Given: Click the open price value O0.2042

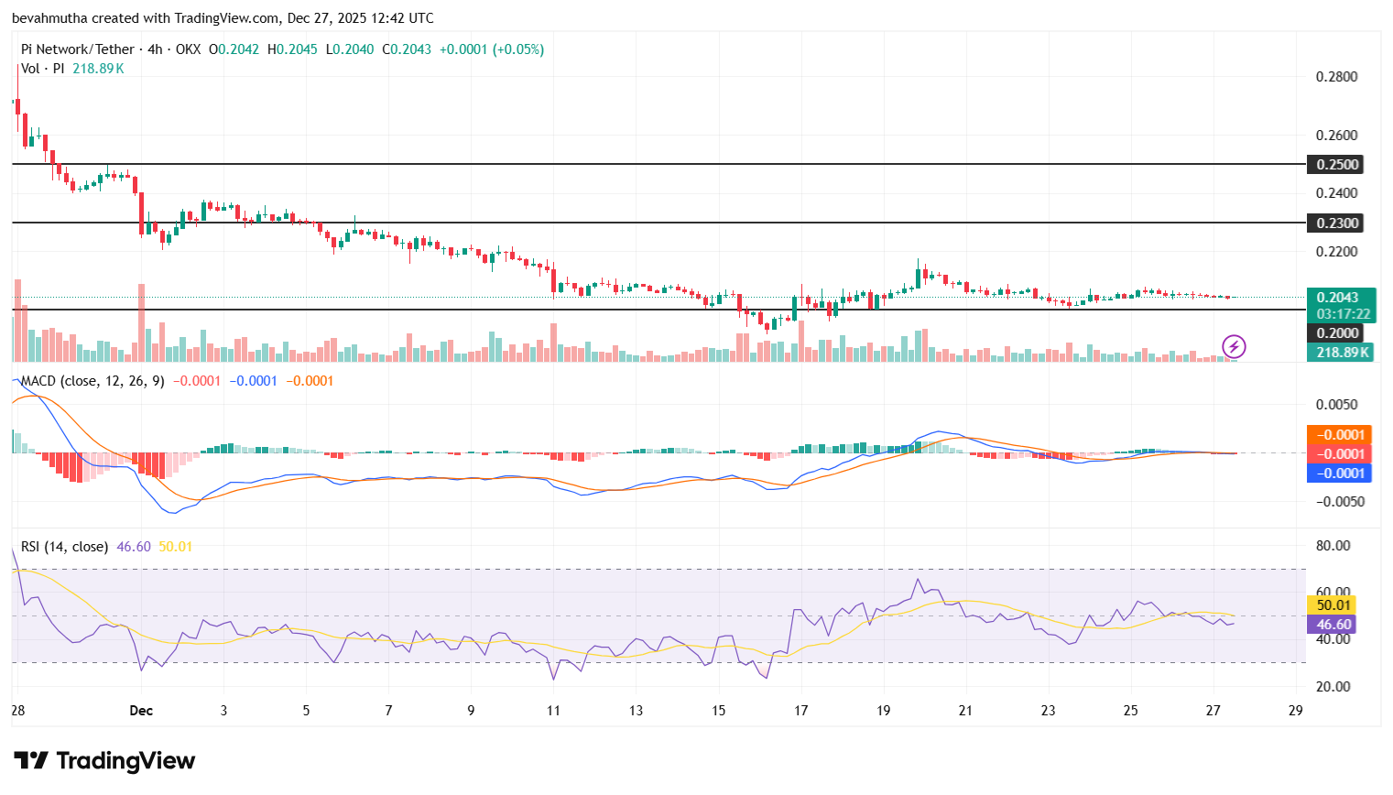Looking at the screenshot, I should (x=232, y=49).
